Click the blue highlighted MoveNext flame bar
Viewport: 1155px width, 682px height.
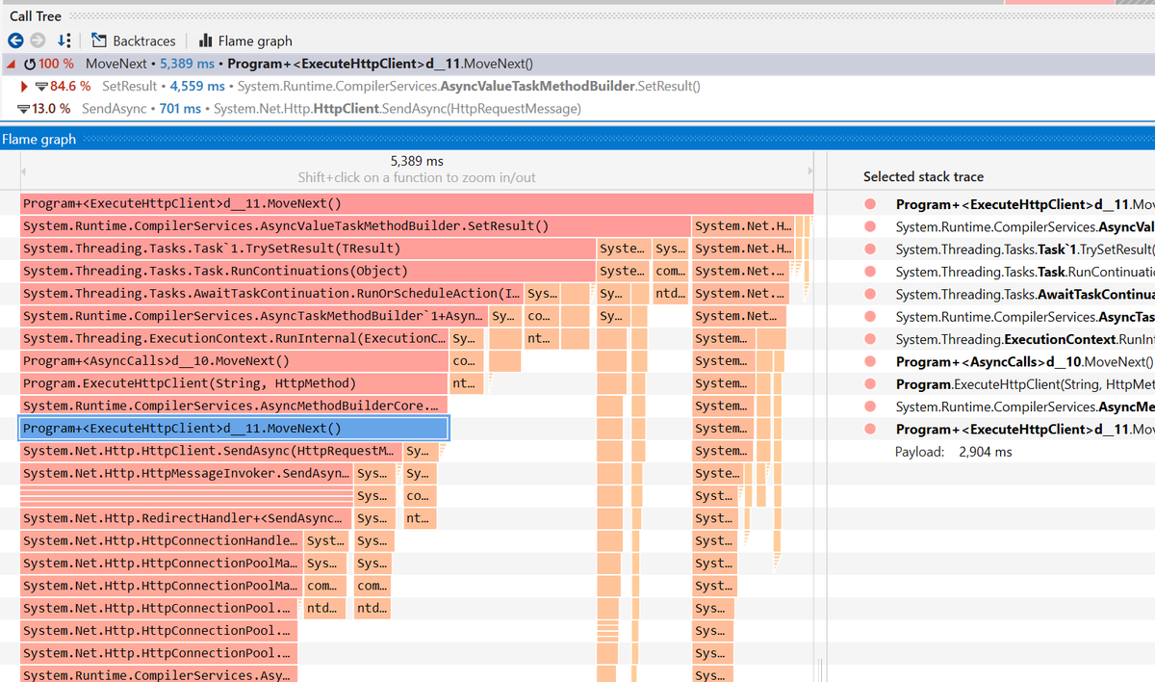click(234, 429)
